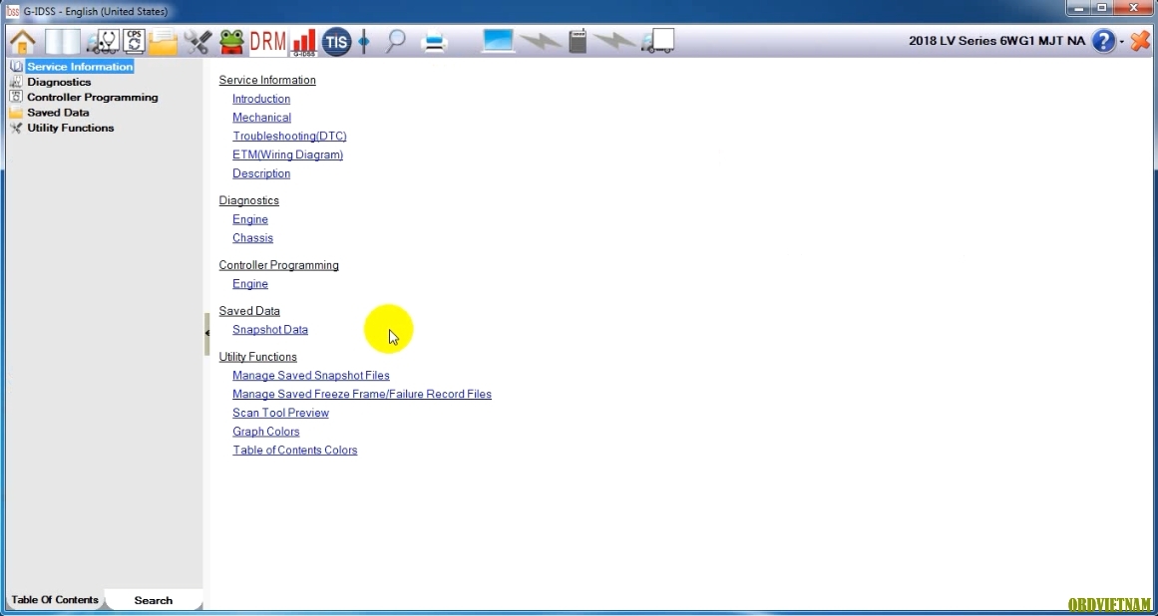Open Manage Saved Freeze Frame/Failure Record Files link
The image size is (1158, 616).
coord(362,394)
